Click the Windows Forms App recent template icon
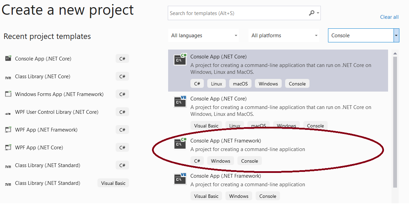The width and height of the screenshot is (409, 204). [8, 94]
